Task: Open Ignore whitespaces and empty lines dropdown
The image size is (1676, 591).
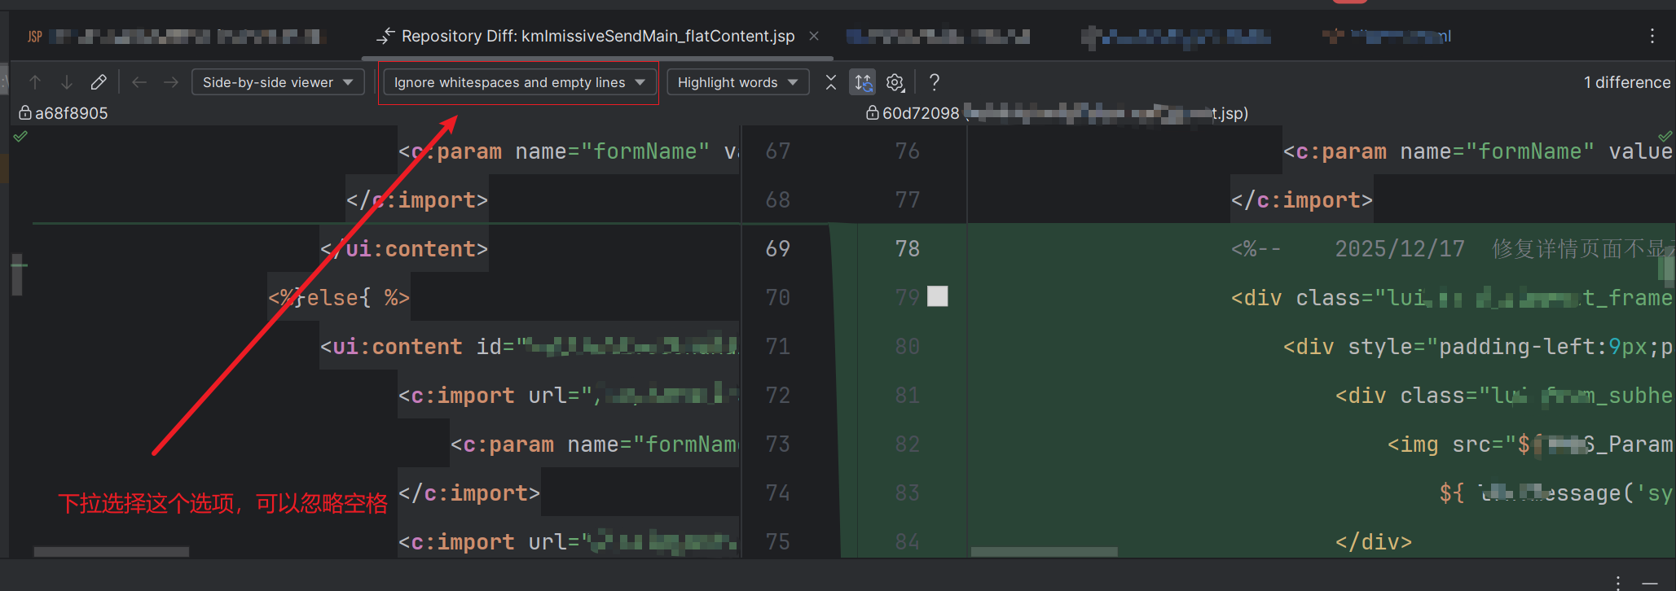Action: click(x=519, y=82)
